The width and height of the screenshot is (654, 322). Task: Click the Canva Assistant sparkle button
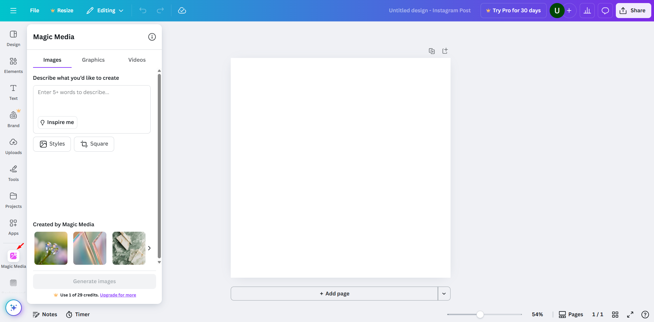pyautogui.click(x=13, y=307)
